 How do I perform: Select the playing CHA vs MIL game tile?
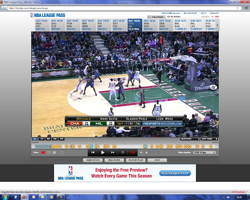pos(135,25)
